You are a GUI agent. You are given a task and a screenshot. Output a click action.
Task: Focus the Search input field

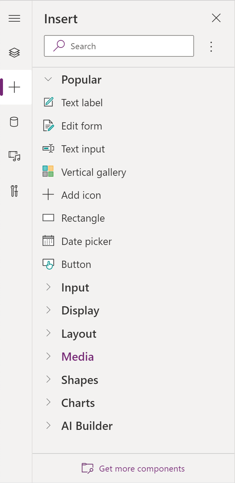pyautogui.click(x=119, y=46)
